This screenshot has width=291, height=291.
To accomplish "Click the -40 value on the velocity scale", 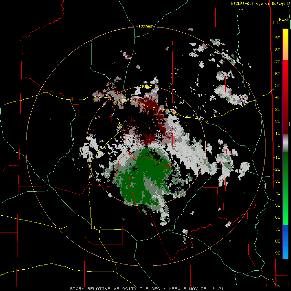I will pos(276,193).
